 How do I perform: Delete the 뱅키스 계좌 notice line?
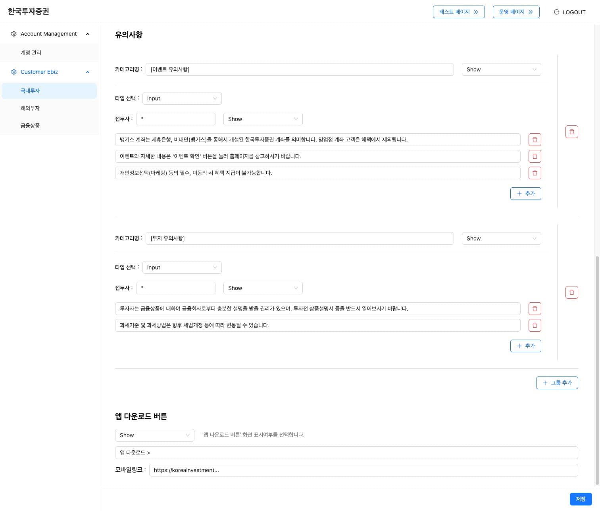535,140
